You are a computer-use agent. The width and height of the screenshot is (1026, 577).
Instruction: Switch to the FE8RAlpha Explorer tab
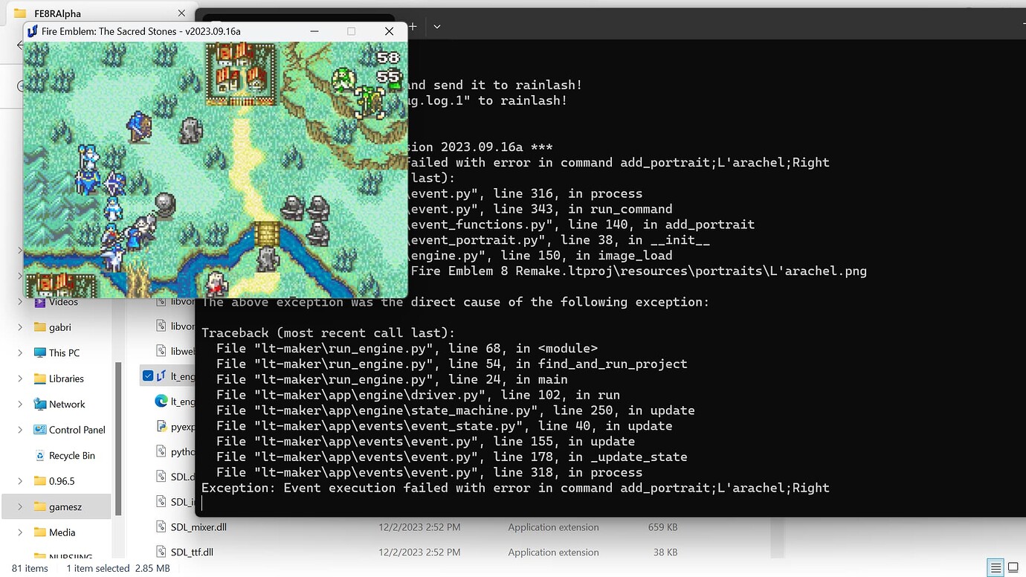[x=89, y=13]
